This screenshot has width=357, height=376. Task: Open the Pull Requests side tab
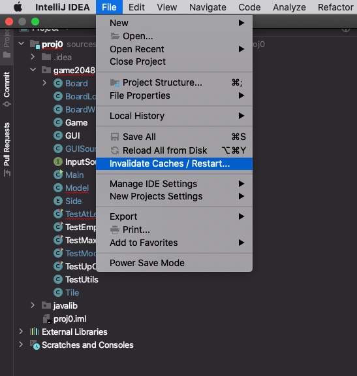tap(7, 148)
